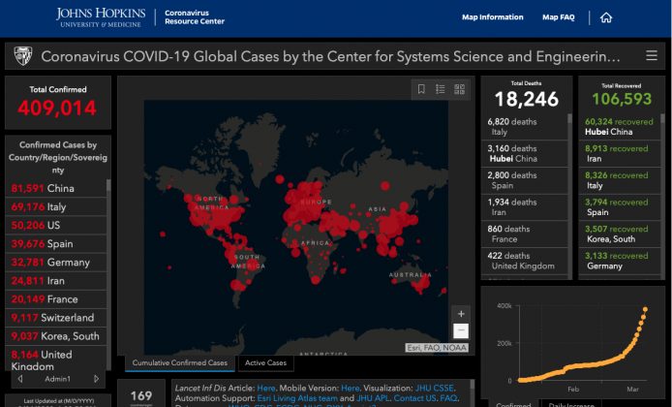Select 20,149 France in confirmed list
Viewport: 672px width, 407px height.
click(x=56, y=298)
